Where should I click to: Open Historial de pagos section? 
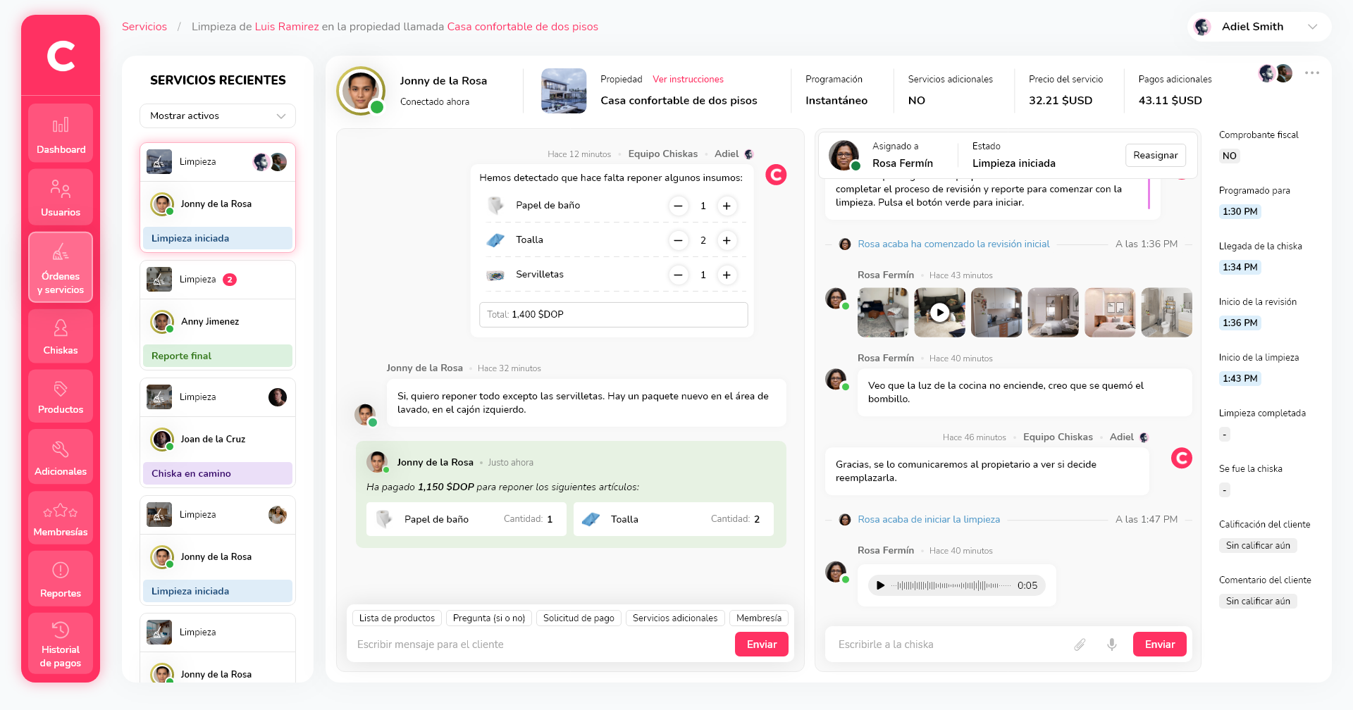point(61,644)
